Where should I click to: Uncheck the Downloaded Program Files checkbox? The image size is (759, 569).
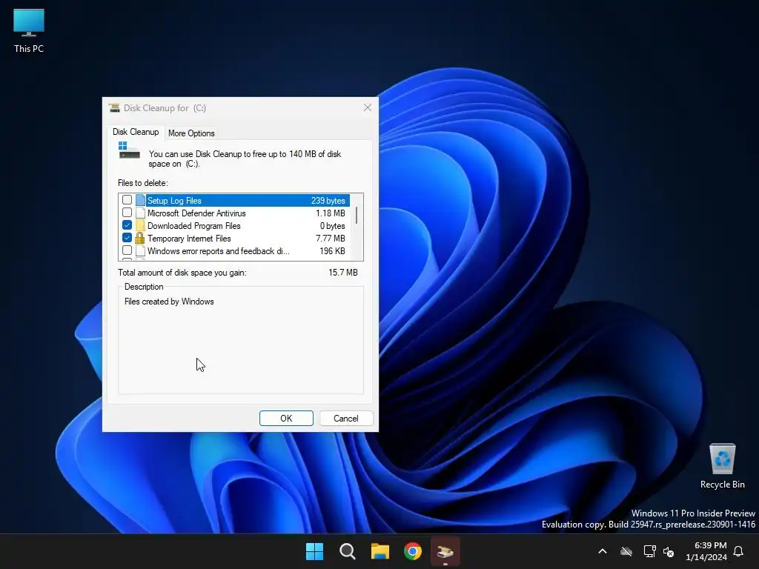tap(127, 225)
